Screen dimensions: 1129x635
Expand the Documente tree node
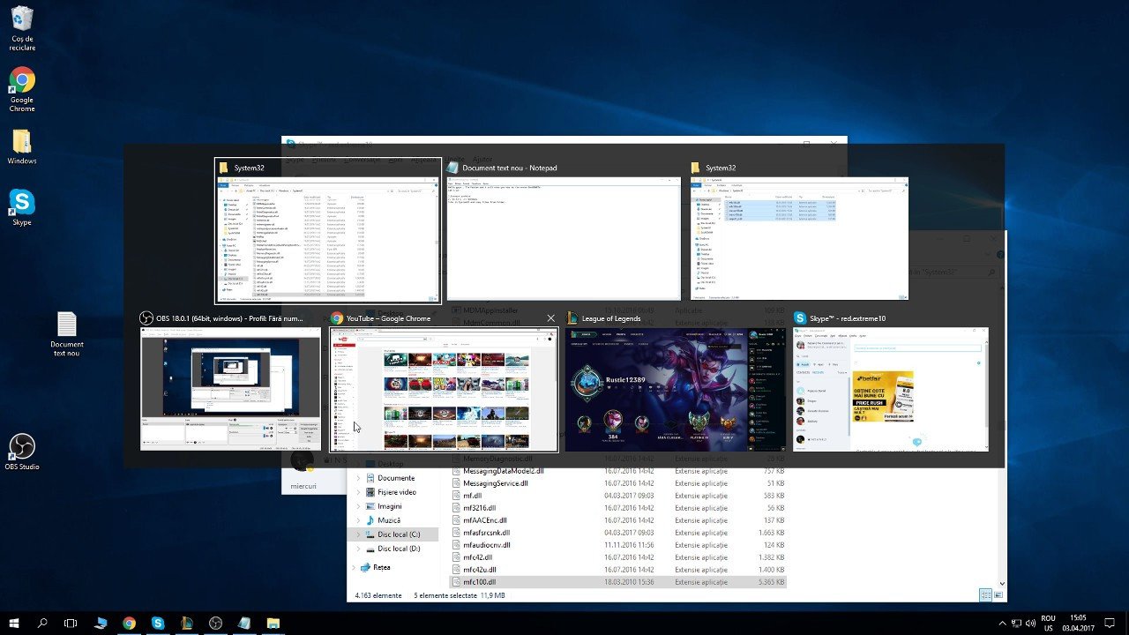tap(358, 478)
